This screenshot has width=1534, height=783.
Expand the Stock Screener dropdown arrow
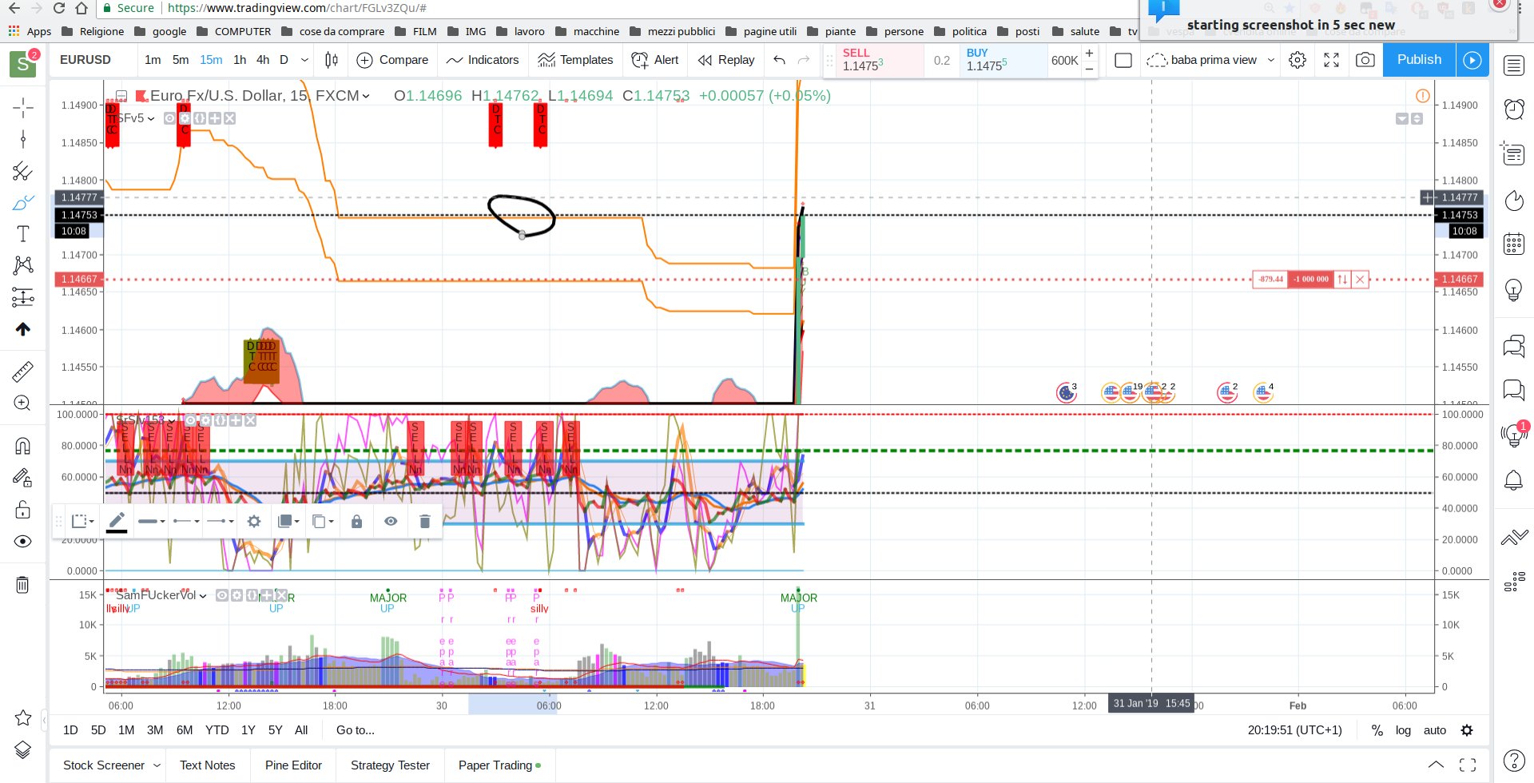(x=157, y=765)
